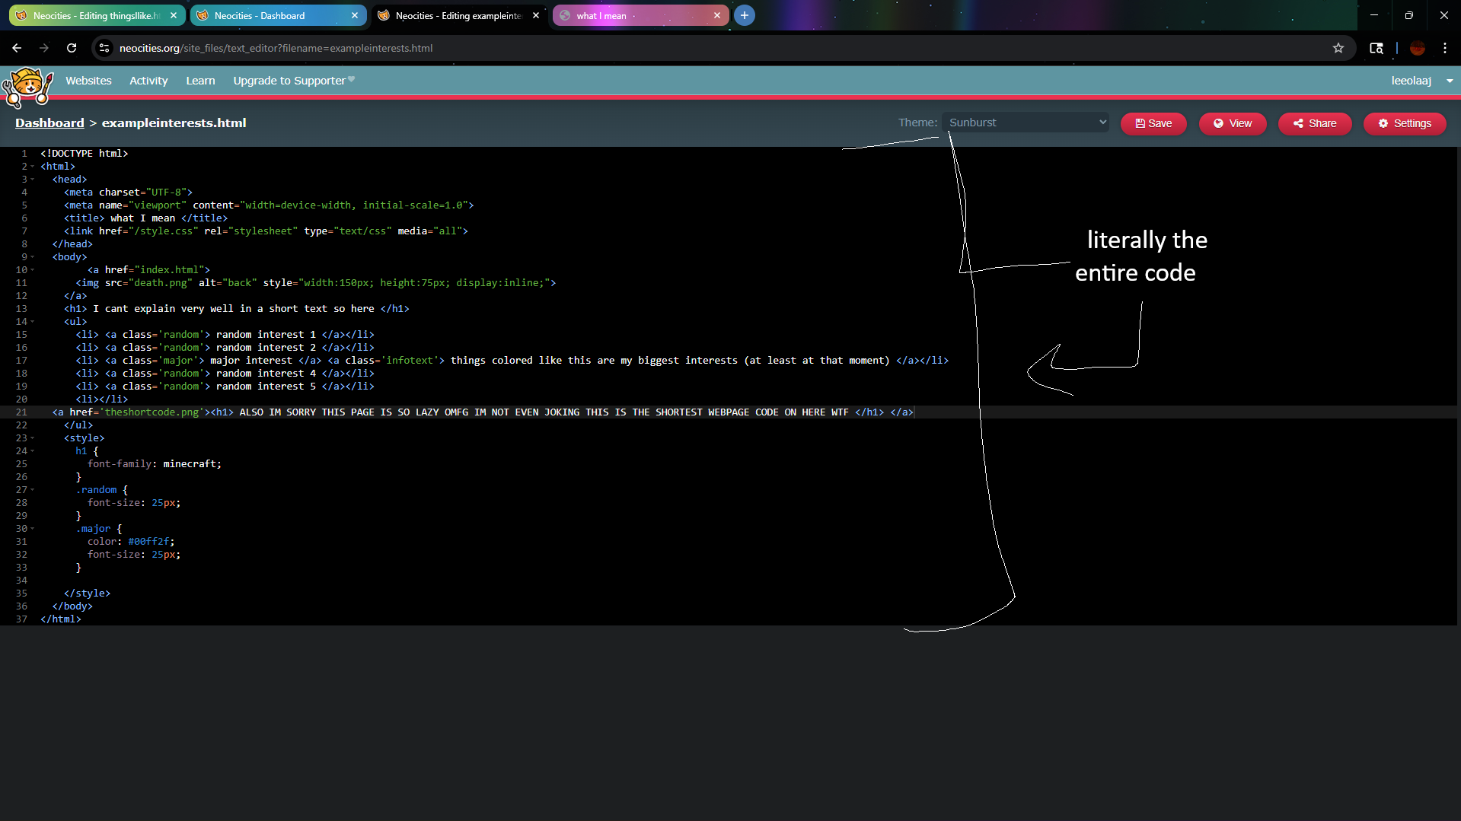The width and height of the screenshot is (1461, 821).
Task: Click the Neocities cat logo
Action: pyautogui.click(x=28, y=86)
